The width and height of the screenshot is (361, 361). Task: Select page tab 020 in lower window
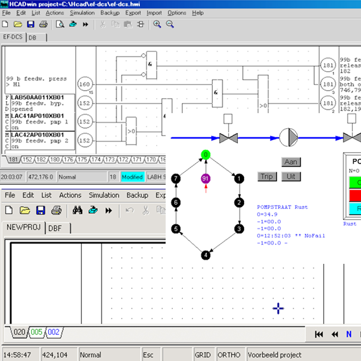click(x=19, y=332)
